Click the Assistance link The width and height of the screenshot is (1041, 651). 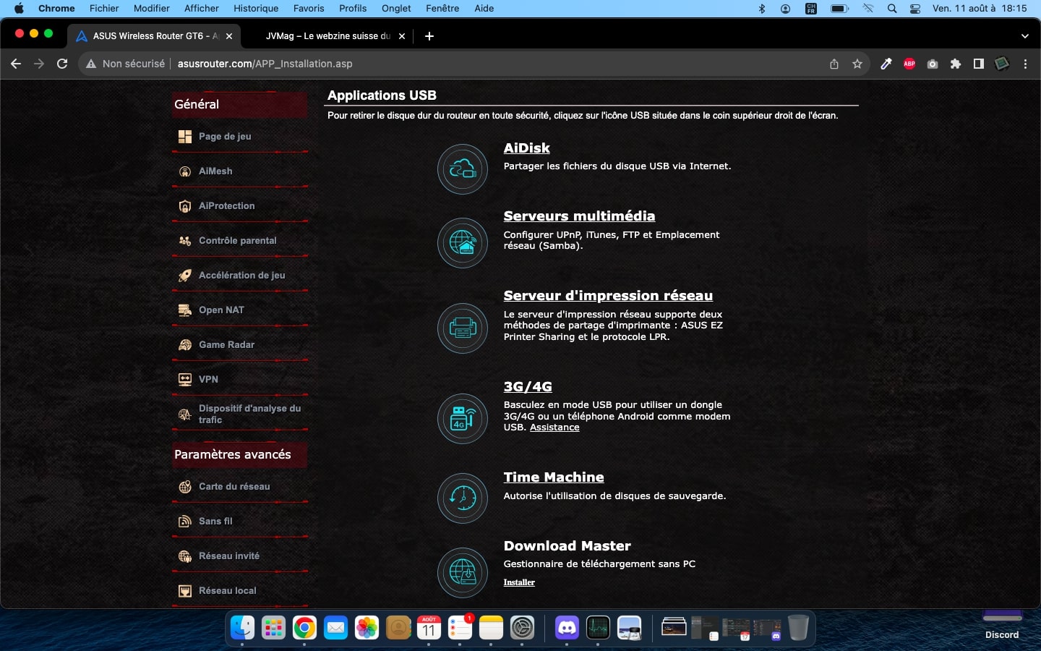(x=554, y=427)
